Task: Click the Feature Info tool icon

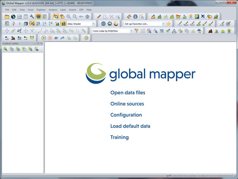Action: tap(135, 17)
